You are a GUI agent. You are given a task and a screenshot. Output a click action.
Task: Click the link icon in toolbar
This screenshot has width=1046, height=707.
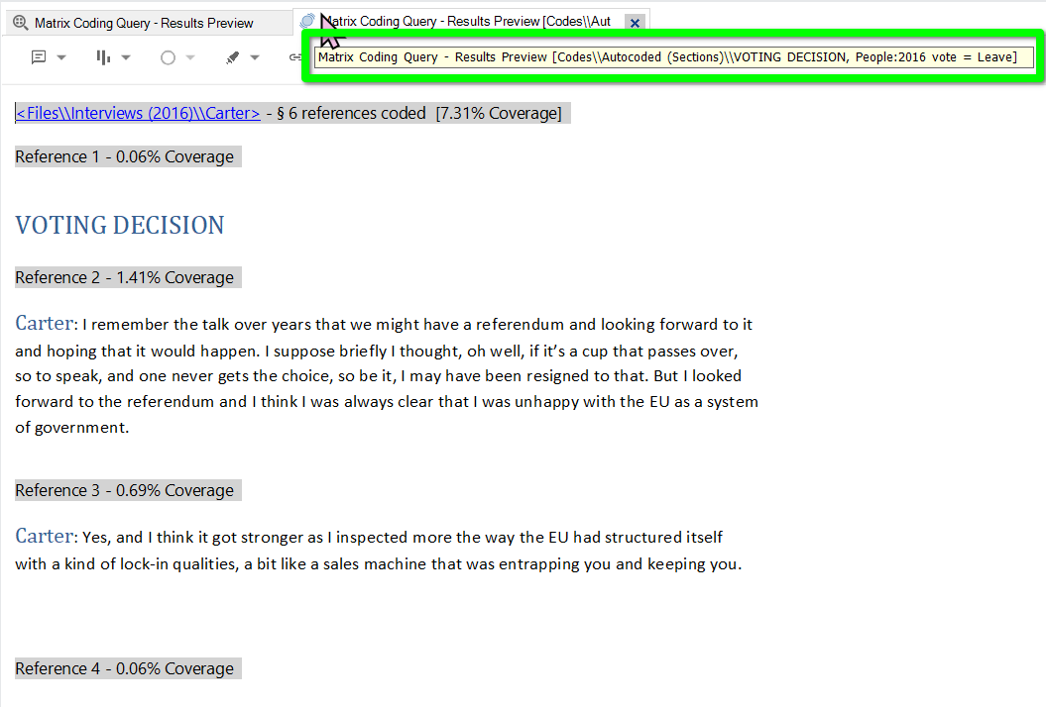click(x=294, y=57)
